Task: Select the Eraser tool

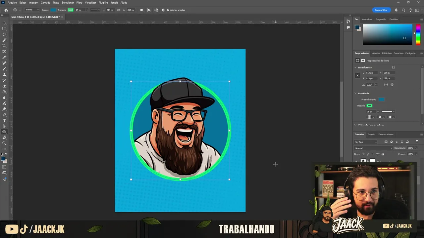Action: tap(4, 86)
